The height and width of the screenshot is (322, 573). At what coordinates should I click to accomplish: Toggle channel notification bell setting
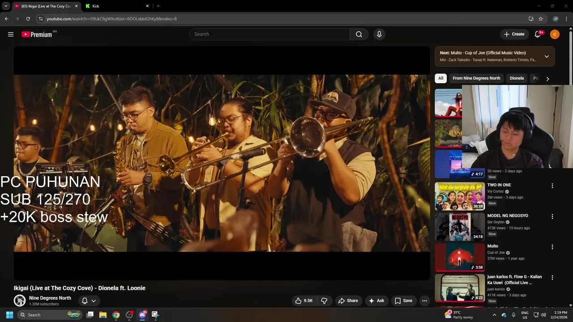coord(89,301)
